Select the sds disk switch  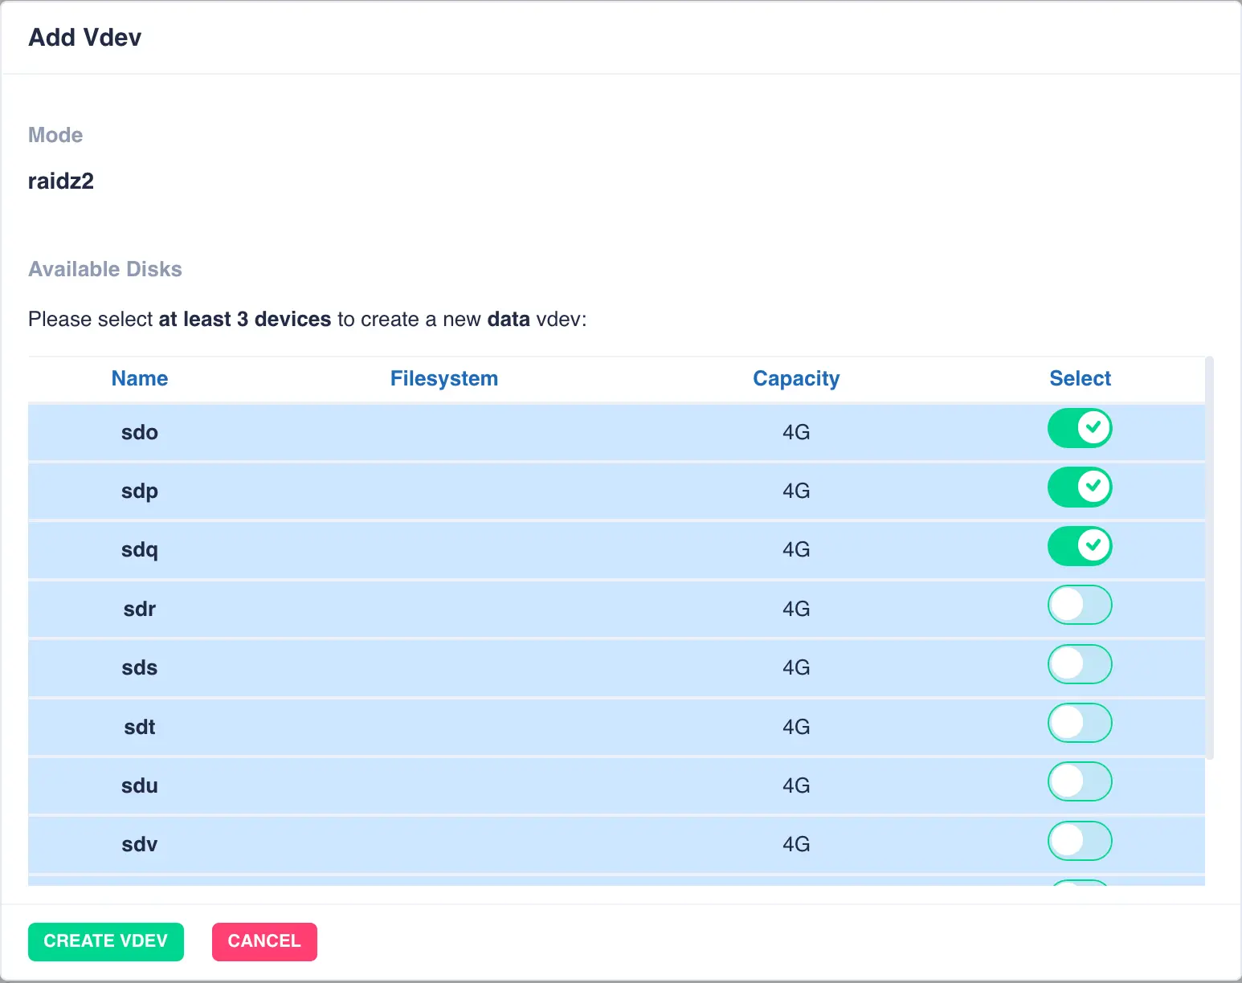tap(1079, 664)
